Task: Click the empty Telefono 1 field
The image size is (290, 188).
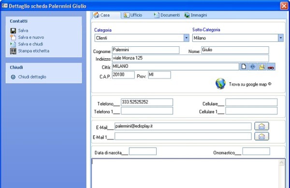Action: [x=147, y=111]
